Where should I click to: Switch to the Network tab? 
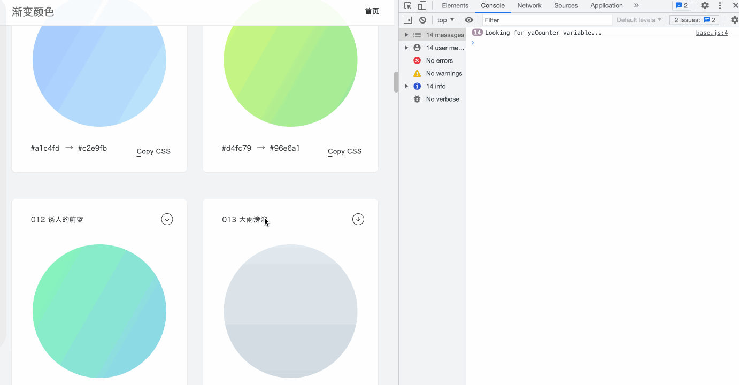529,5
